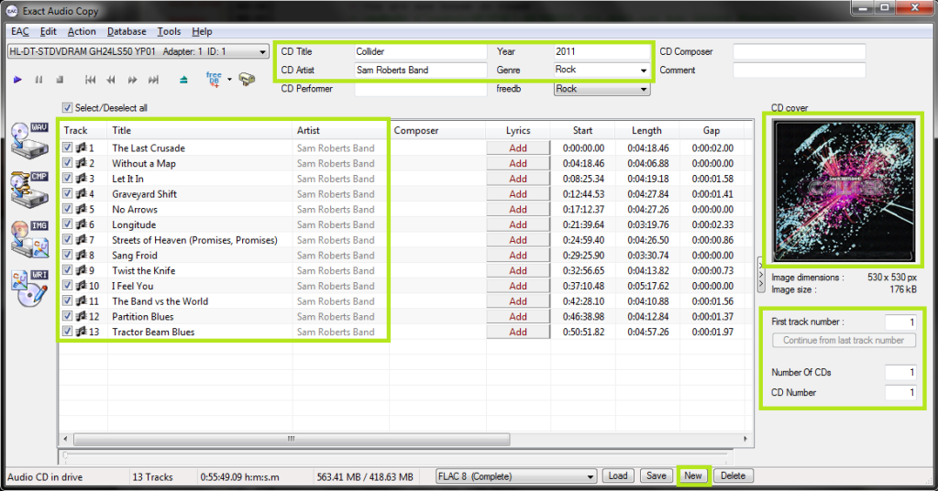Toggle the Select/Deselect all checkbox

point(67,108)
